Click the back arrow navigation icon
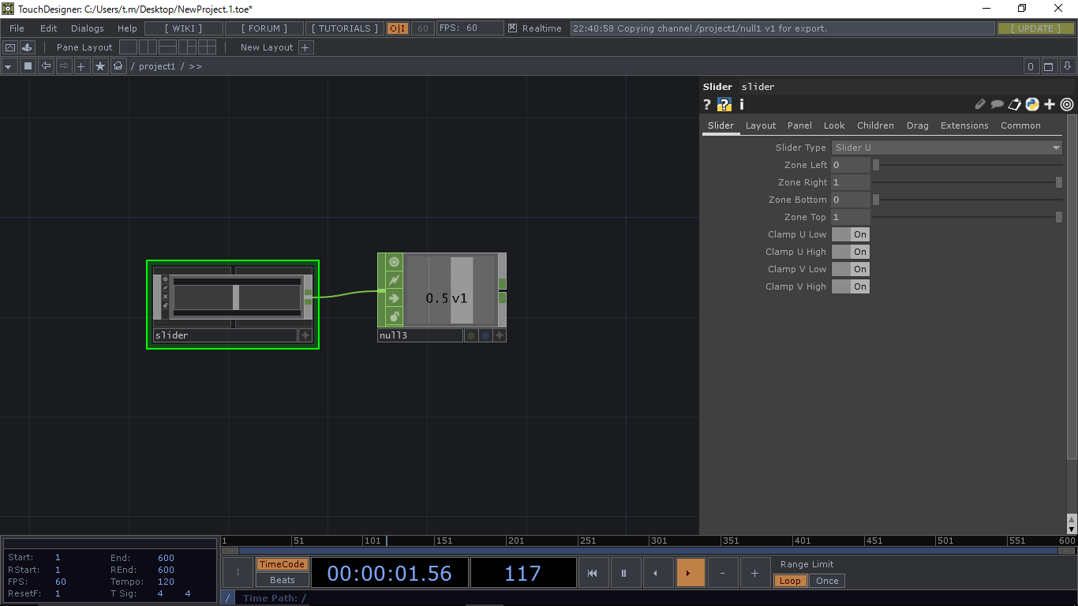This screenshot has height=606, width=1078. click(46, 66)
